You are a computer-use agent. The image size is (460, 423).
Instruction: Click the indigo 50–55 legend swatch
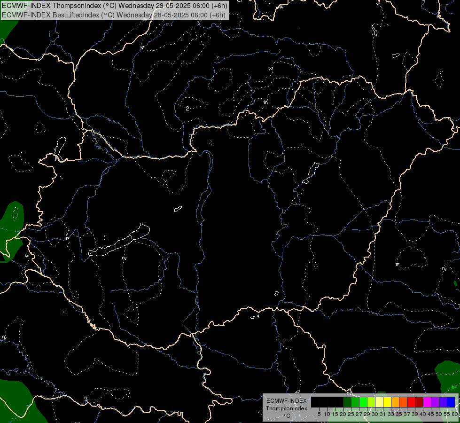point(443,402)
